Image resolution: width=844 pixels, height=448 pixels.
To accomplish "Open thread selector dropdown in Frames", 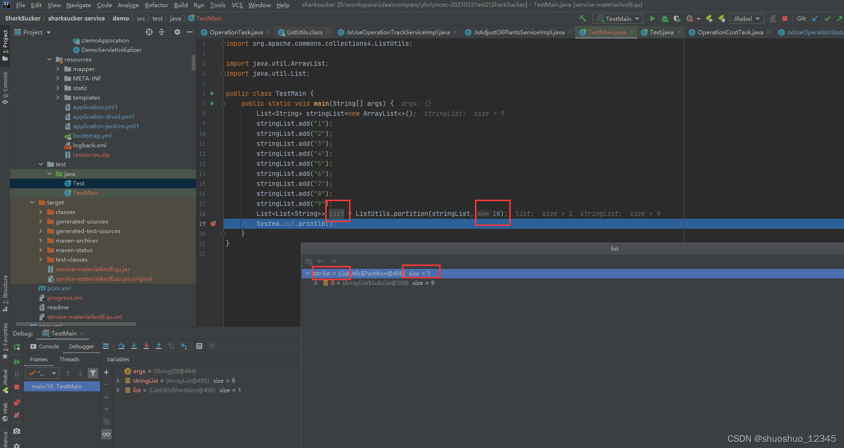I will (42, 373).
